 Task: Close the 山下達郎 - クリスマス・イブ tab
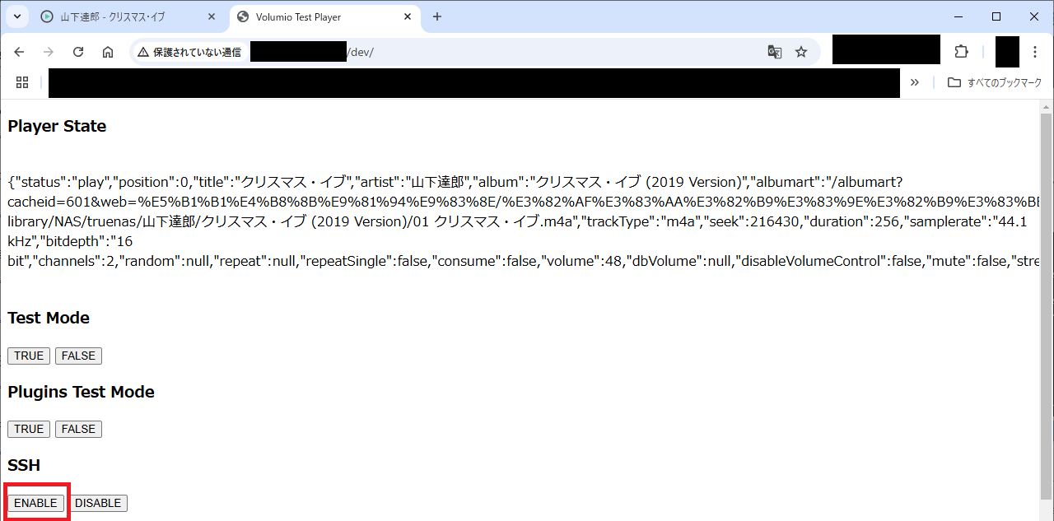[x=211, y=16]
